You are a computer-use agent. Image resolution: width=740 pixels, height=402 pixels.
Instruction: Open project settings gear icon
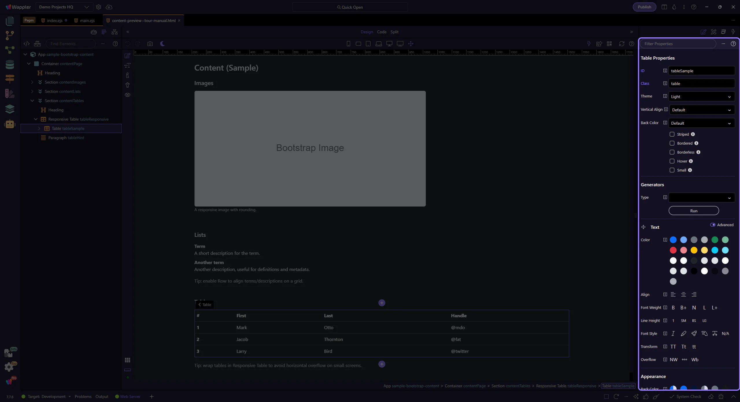click(99, 7)
